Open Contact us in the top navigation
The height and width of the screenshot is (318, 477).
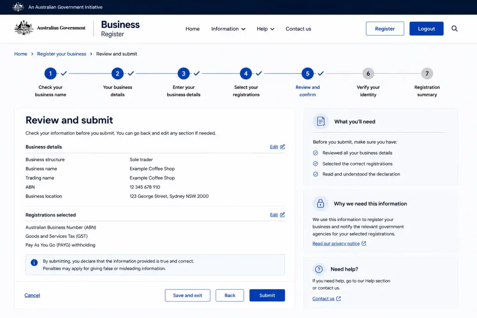click(298, 29)
